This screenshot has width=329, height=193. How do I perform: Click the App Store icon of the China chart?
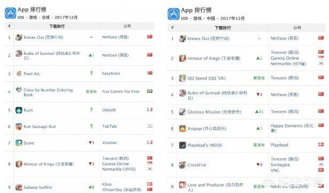(173, 14)
